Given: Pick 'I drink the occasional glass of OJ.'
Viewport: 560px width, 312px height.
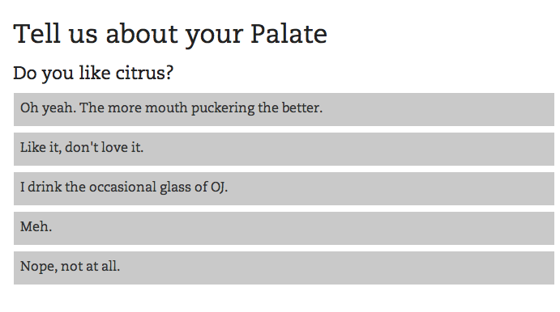Looking at the screenshot, I should click(284, 188).
